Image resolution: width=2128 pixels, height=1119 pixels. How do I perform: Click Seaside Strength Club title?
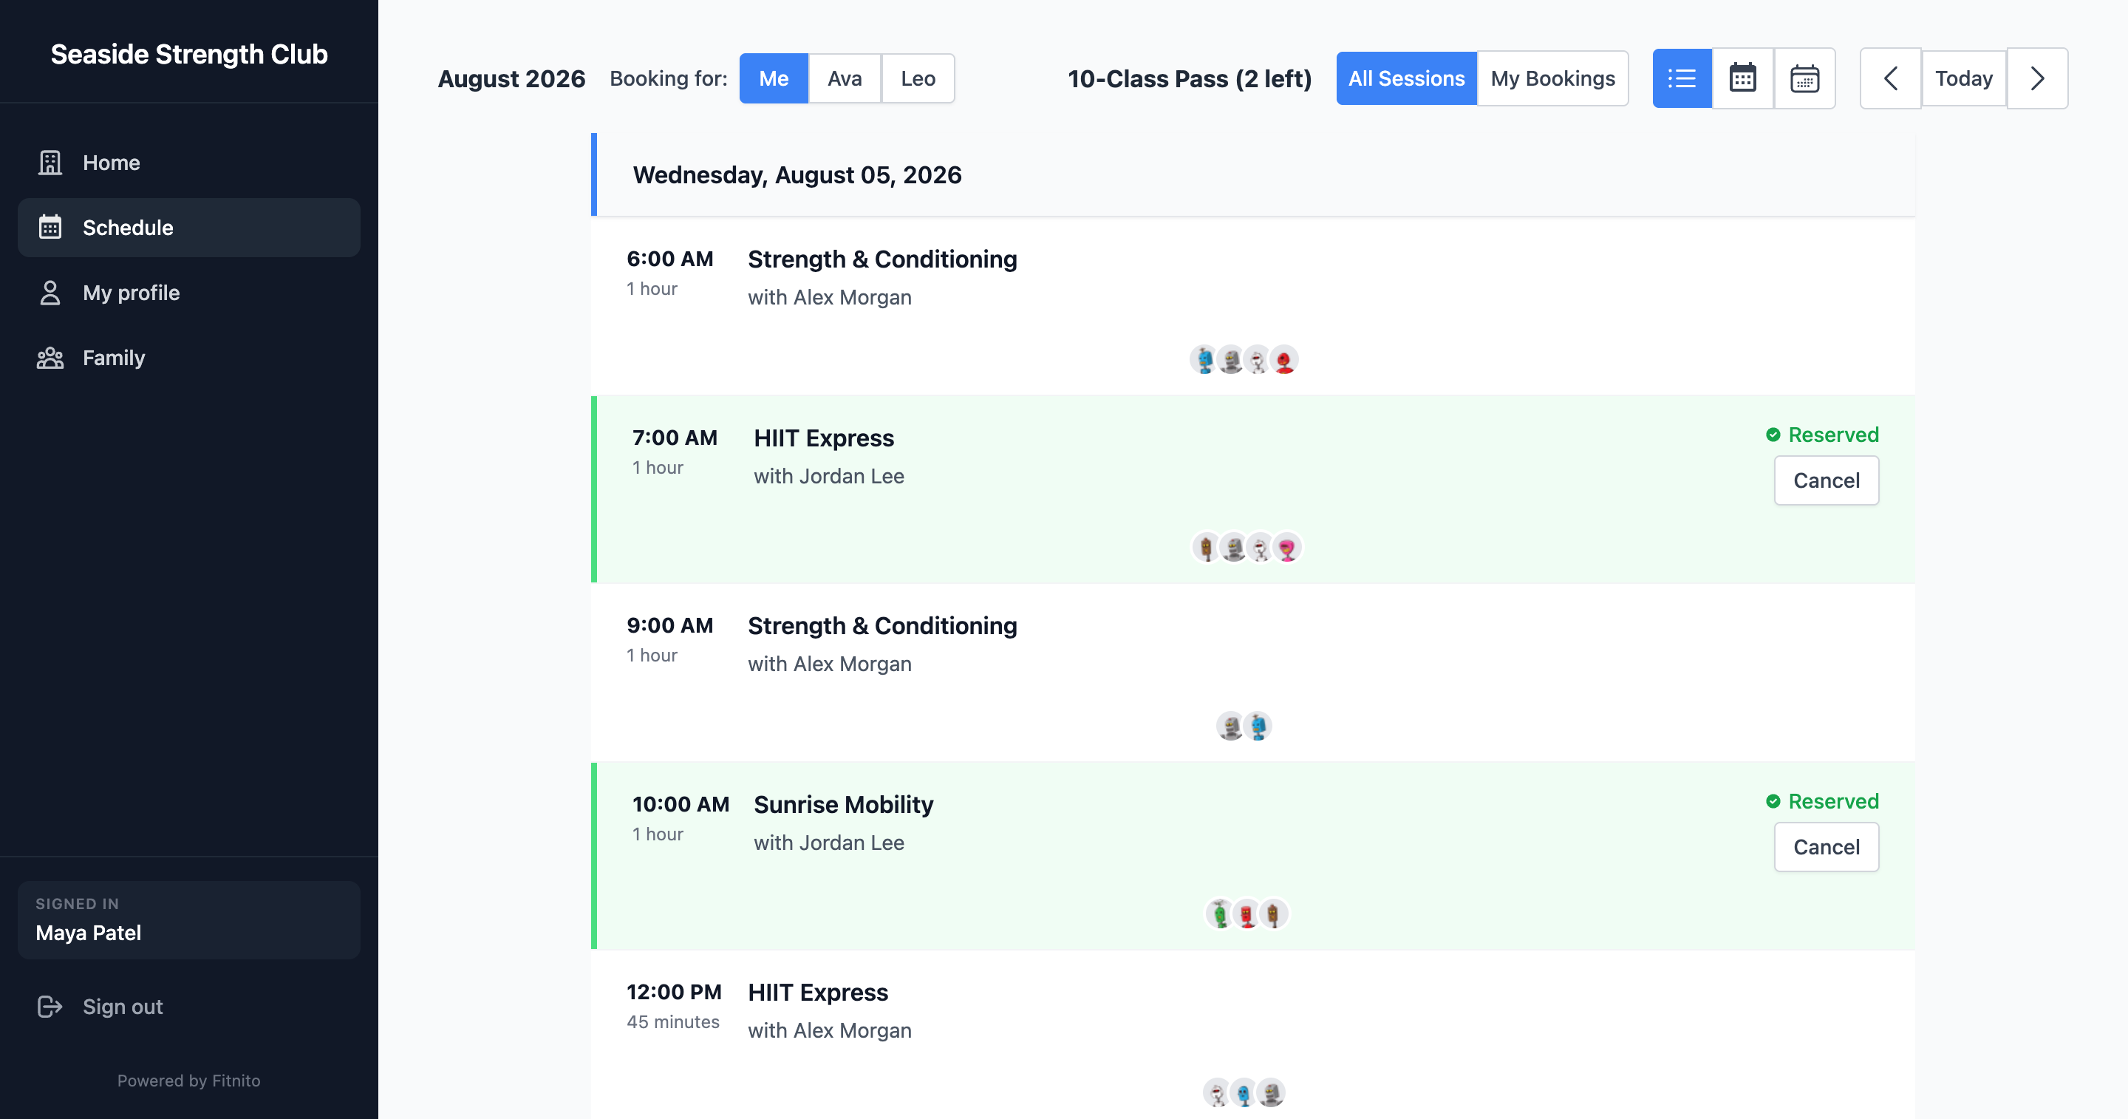189,54
